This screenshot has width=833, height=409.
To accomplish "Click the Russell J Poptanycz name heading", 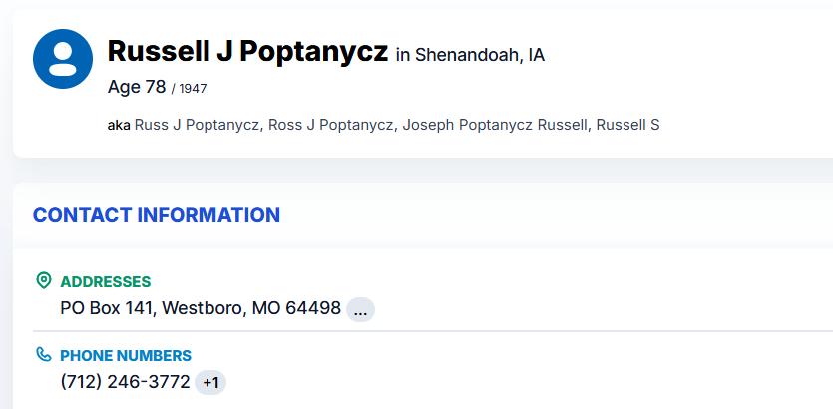I will tap(247, 52).
